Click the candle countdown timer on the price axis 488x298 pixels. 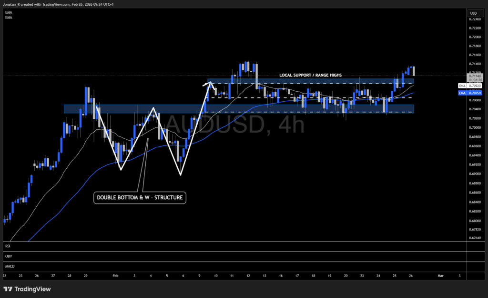click(x=475, y=80)
